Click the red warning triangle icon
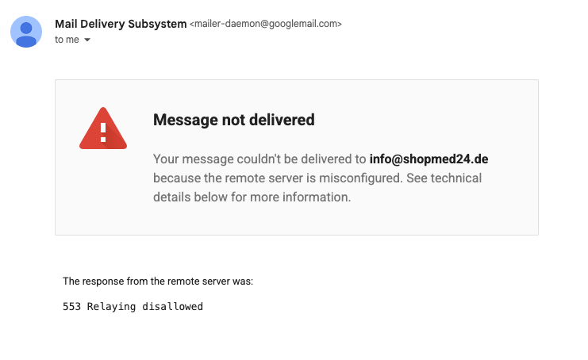588x360 pixels. [103, 128]
